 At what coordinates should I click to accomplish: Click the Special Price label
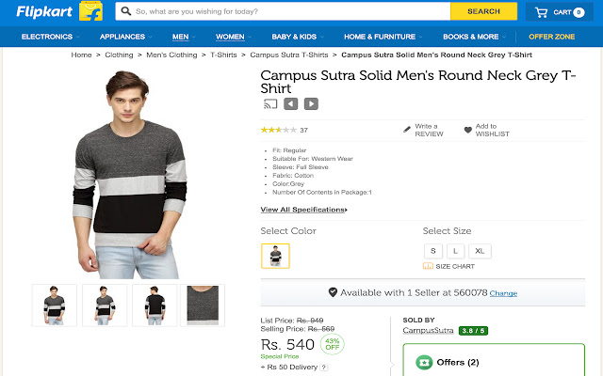tap(280, 356)
